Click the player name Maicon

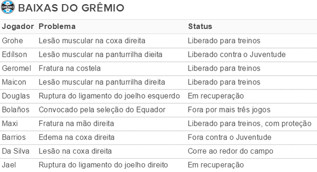click(14, 82)
